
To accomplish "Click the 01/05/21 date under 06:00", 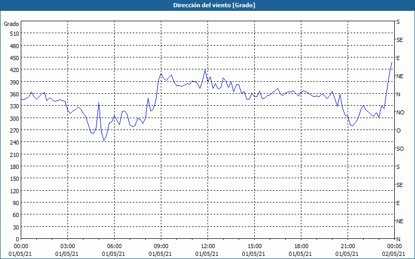I will pos(113,254).
